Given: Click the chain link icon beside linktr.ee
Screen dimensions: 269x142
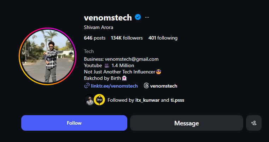Looking at the screenshot, I should coord(87,86).
